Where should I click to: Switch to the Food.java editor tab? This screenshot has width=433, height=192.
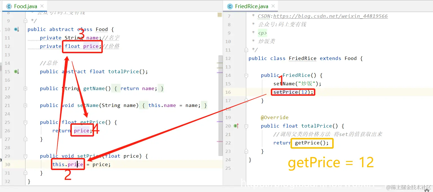click(25, 6)
